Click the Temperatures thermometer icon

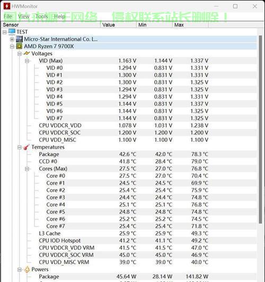(x=26, y=147)
